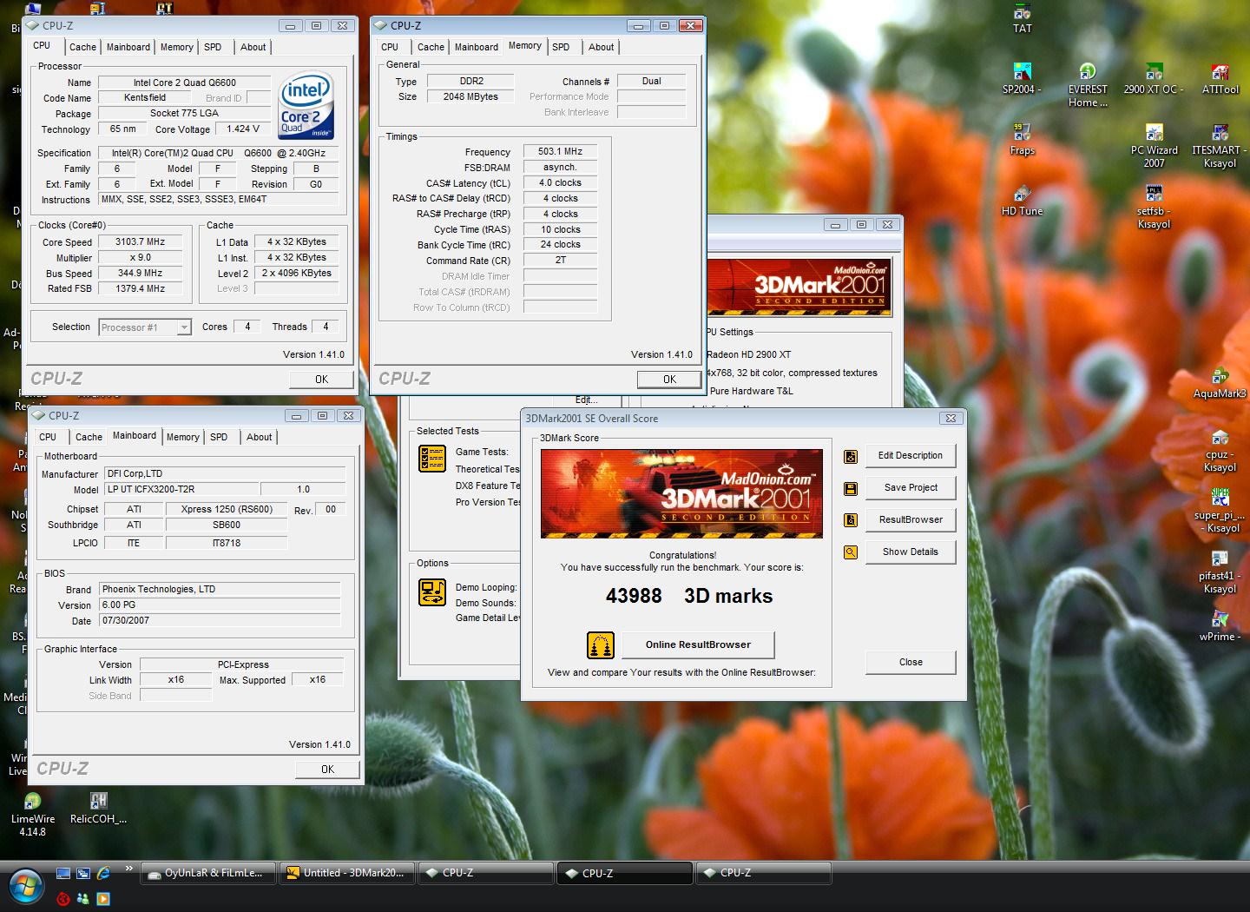Click Selected Tests checklist icon
The image size is (1250, 912).
pos(431,458)
